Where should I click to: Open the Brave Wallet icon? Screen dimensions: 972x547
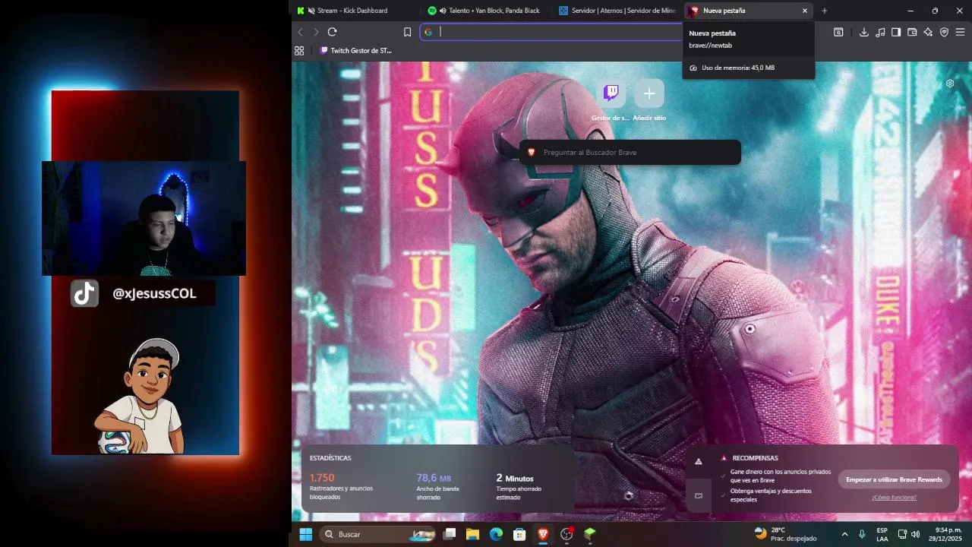[912, 32]
